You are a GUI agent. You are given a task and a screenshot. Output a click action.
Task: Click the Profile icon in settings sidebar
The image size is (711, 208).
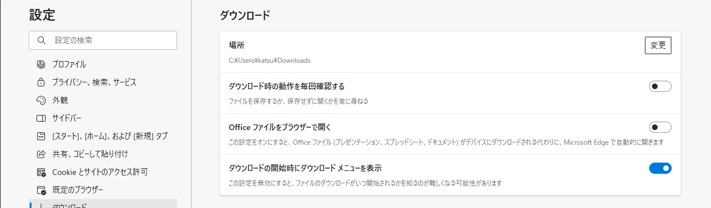point(40,64)
